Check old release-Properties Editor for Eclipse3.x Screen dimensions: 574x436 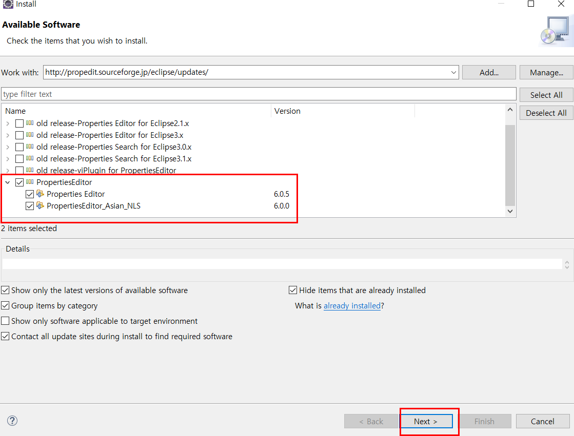pyautogui.click(x=19, y=135)
